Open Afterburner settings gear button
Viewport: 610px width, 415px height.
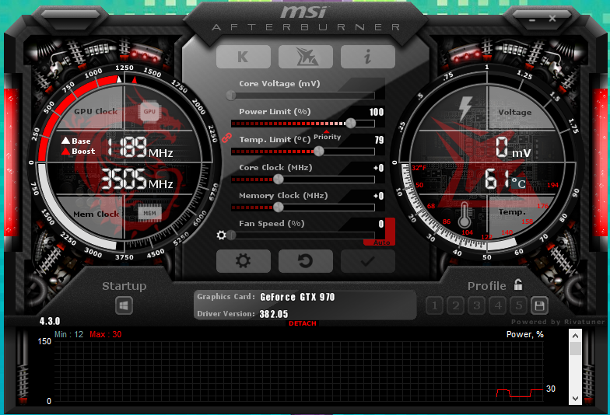click(x=243, y=261)
